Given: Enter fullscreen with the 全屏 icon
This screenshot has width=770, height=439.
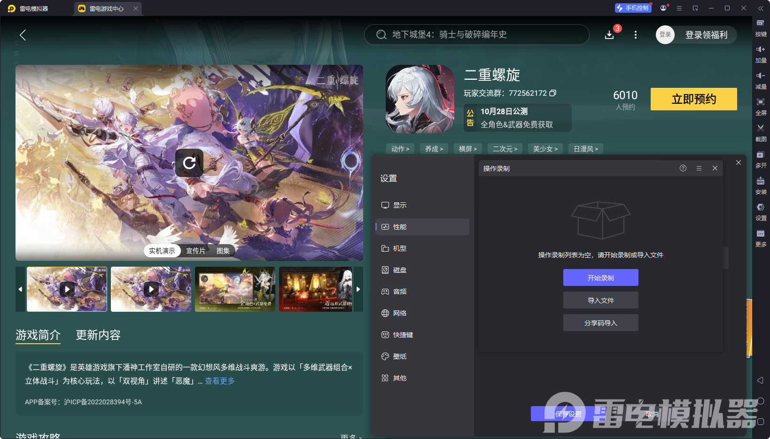Looking at the screenshot, I should click(761, 107).
